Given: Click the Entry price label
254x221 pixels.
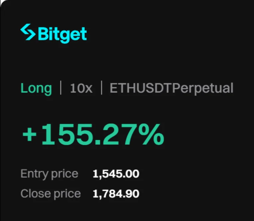Looking at the screenshot, I should [x=49, y=174].
